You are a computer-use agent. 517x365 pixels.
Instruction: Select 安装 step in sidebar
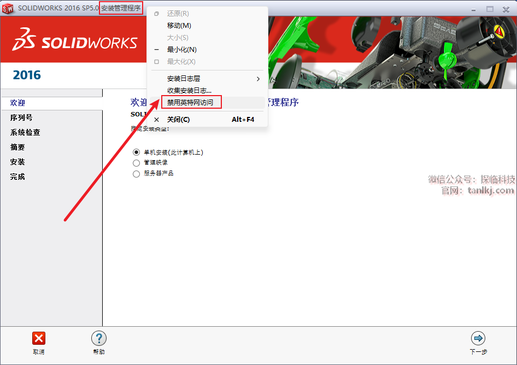(x=17, y=162)
